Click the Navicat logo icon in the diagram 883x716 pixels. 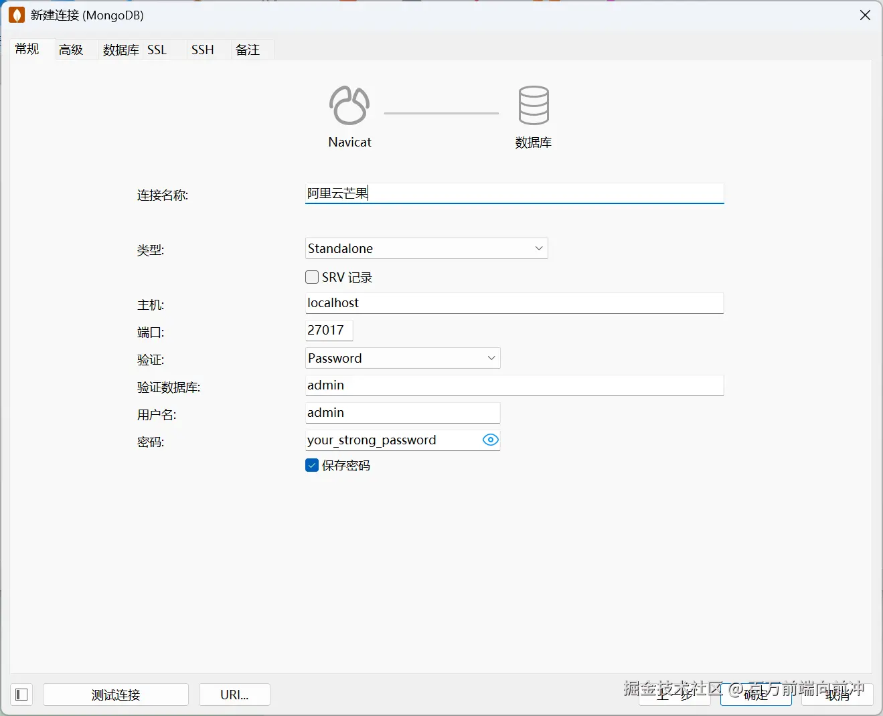[x=349, y=105]
